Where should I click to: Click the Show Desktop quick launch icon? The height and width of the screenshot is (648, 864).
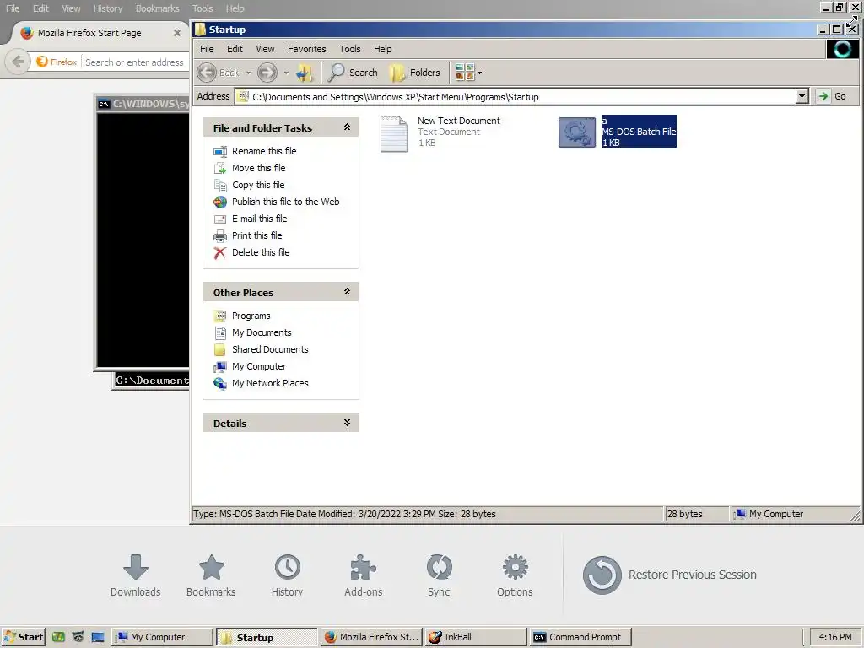tap(98, 638)
